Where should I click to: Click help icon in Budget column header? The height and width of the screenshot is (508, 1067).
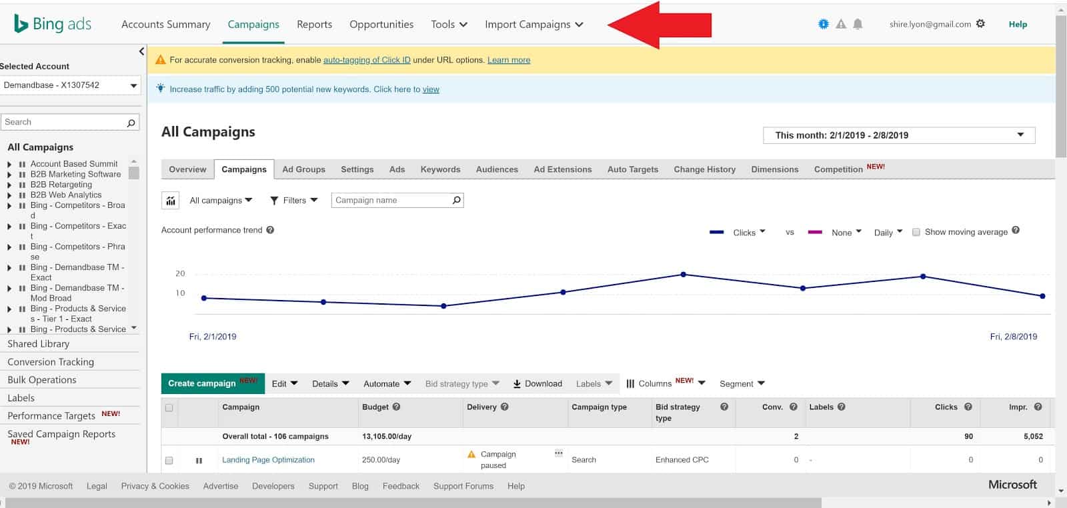[x=396, y=407]
